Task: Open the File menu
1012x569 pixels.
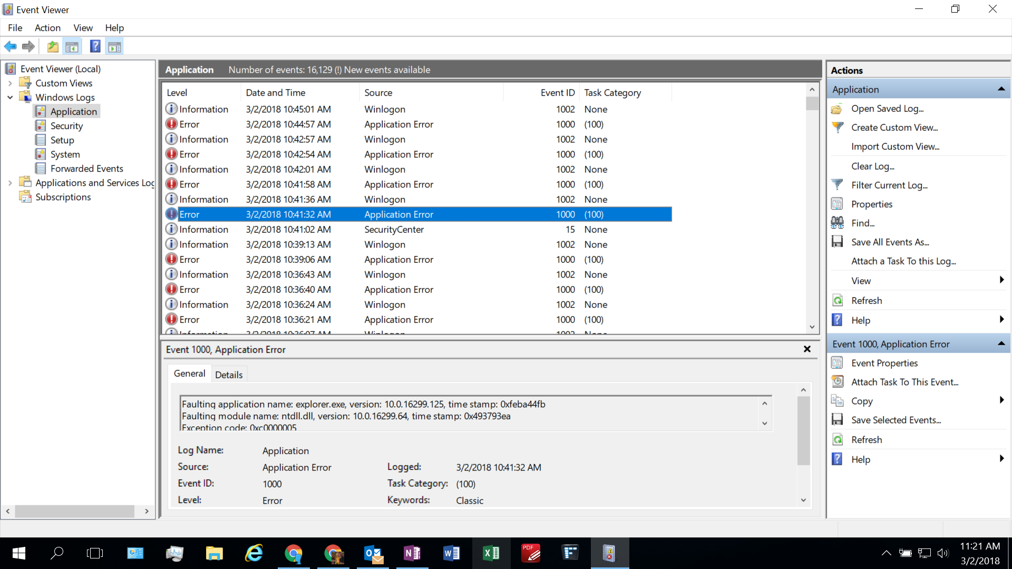Action: click(x=15, y=28)
